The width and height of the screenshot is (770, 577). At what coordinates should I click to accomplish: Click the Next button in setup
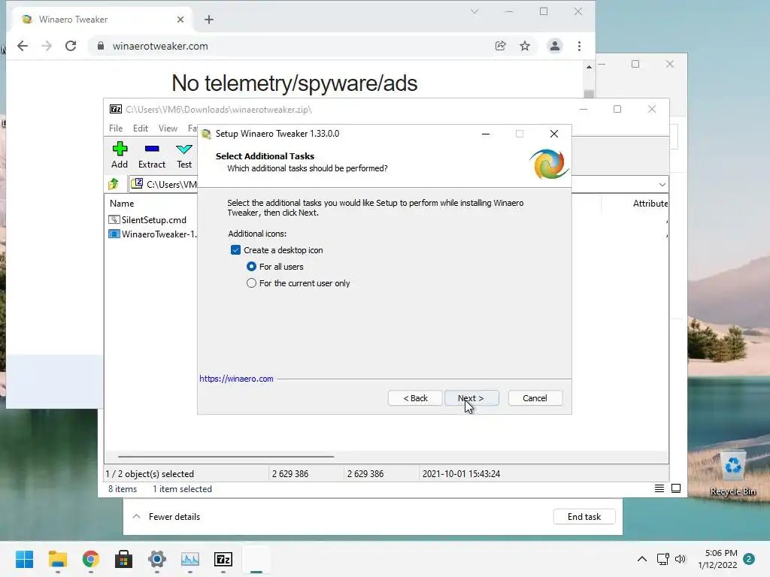pyautogui.click(x=471, y=398)
